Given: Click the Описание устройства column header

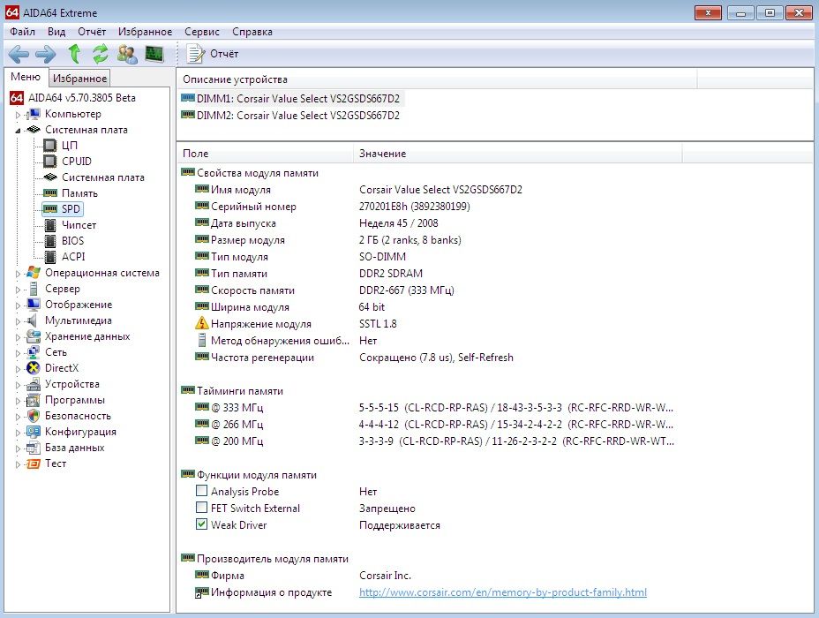Looking at the screenshot, I should click(437, 79).
